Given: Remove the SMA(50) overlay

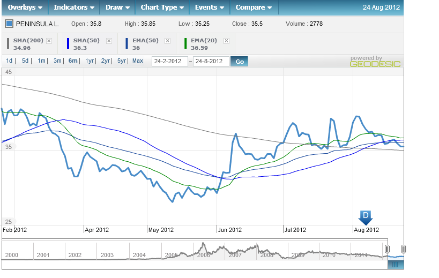Looking at the screenshot, I should [109, 41].
